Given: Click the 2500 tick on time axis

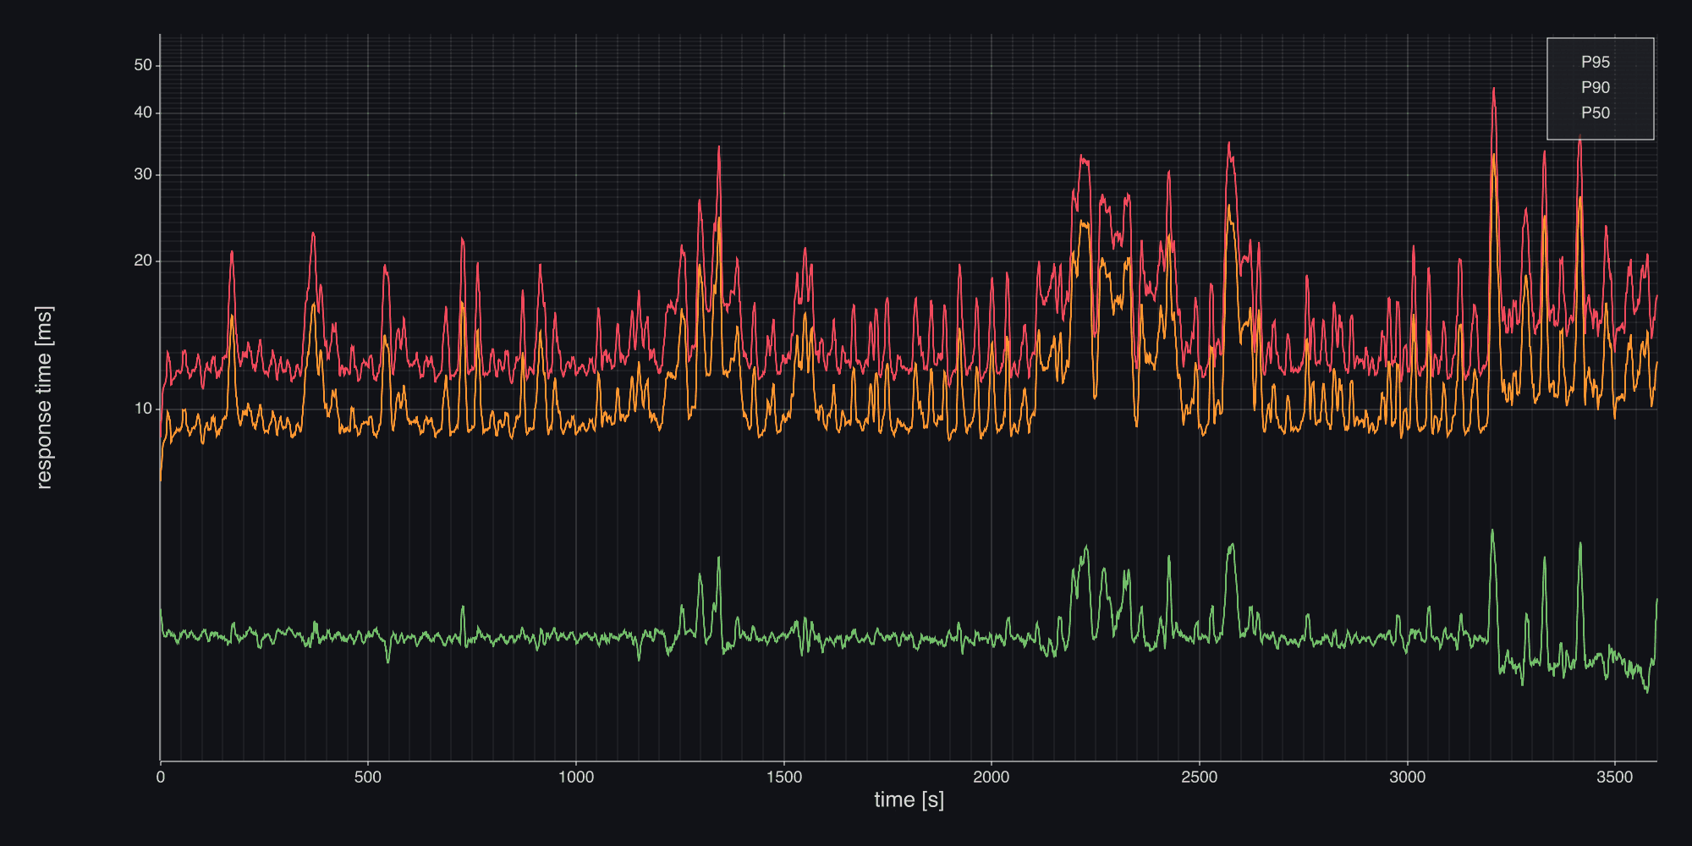Looking at the screenshot, I should click(1200, 777).
